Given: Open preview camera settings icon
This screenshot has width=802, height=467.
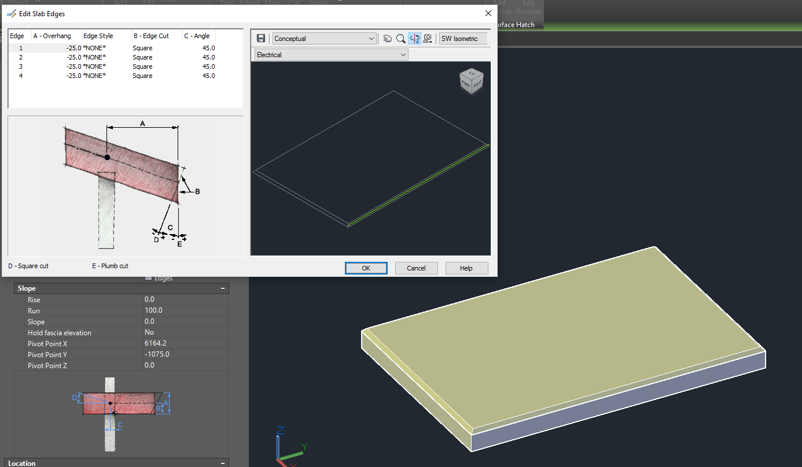Looking at the screenshot, I should 428,38.
